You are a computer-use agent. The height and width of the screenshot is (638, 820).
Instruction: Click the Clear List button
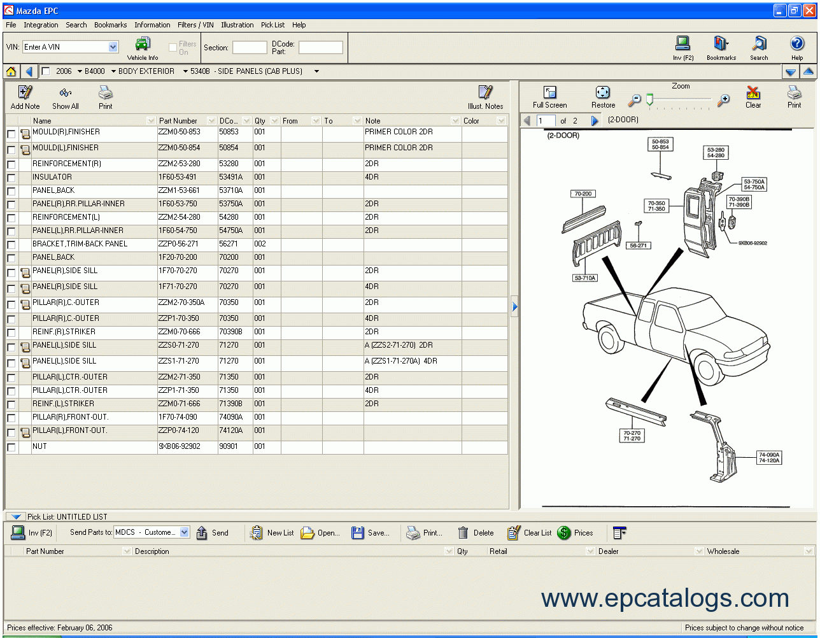click(530, 533)
